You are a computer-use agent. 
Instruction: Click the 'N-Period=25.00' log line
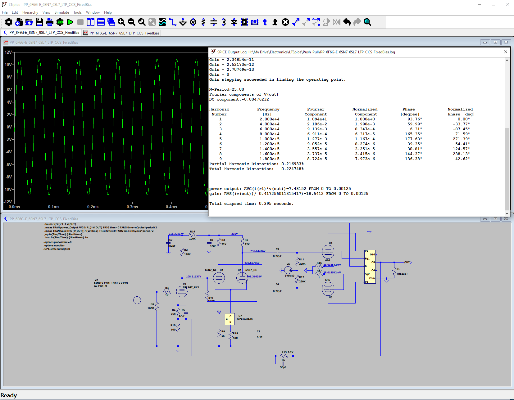coord(227,89)
